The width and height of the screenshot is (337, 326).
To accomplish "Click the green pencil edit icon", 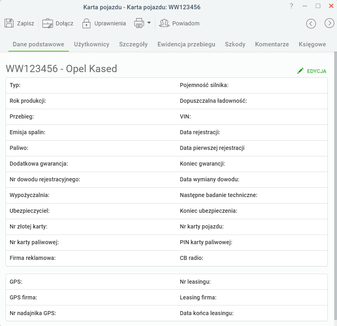I will [300, 71].
